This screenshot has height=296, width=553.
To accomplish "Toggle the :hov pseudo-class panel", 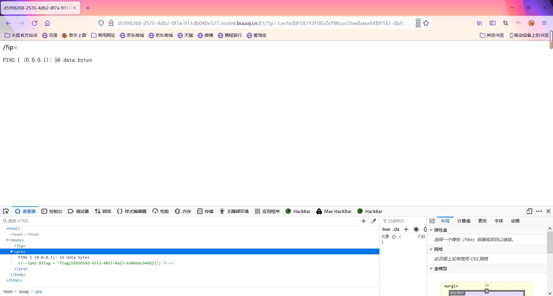I will pos(386,229).
